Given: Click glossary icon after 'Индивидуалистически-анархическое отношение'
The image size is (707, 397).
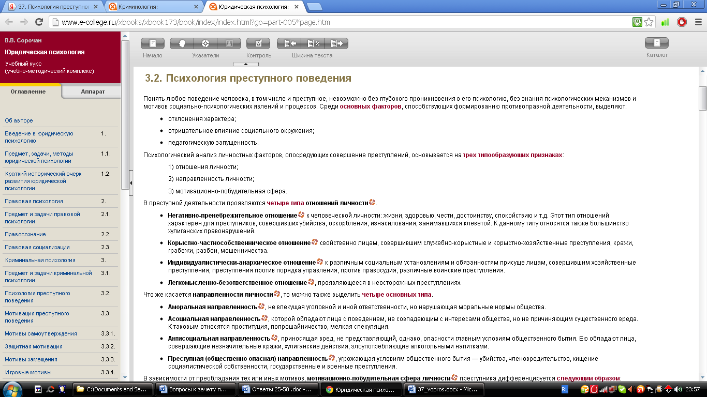Looking at the screenshot, I should (320, 262).
